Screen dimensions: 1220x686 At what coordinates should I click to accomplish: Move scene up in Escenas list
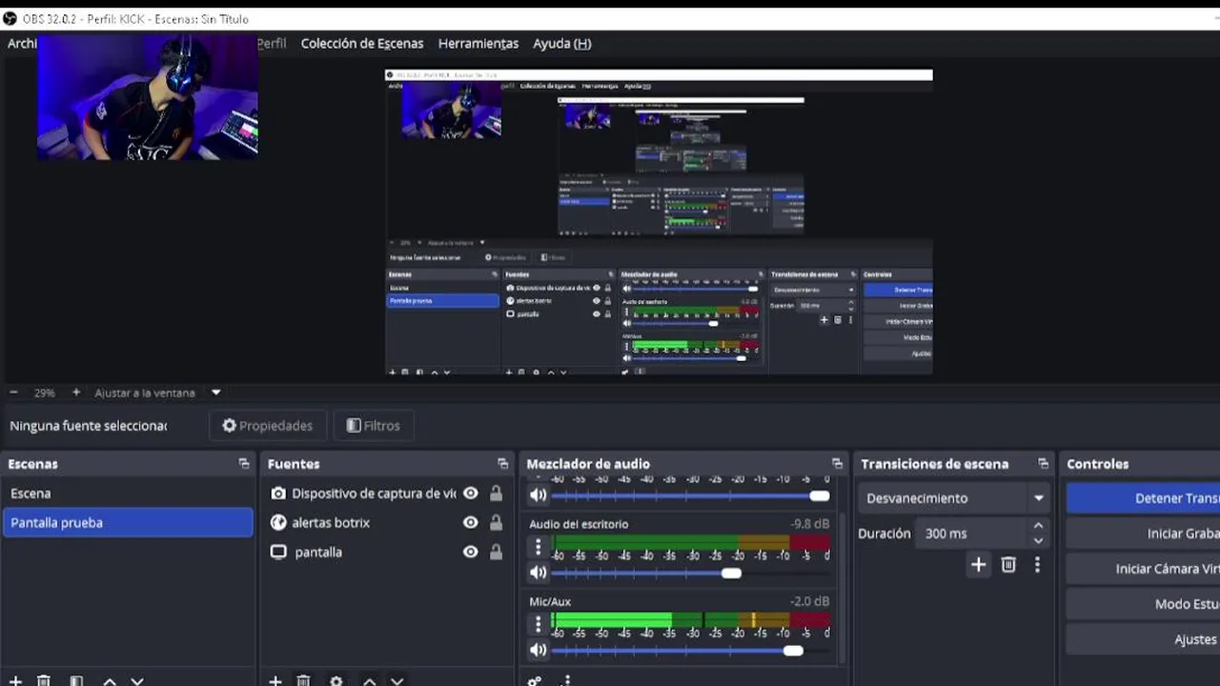pos(110,680)
